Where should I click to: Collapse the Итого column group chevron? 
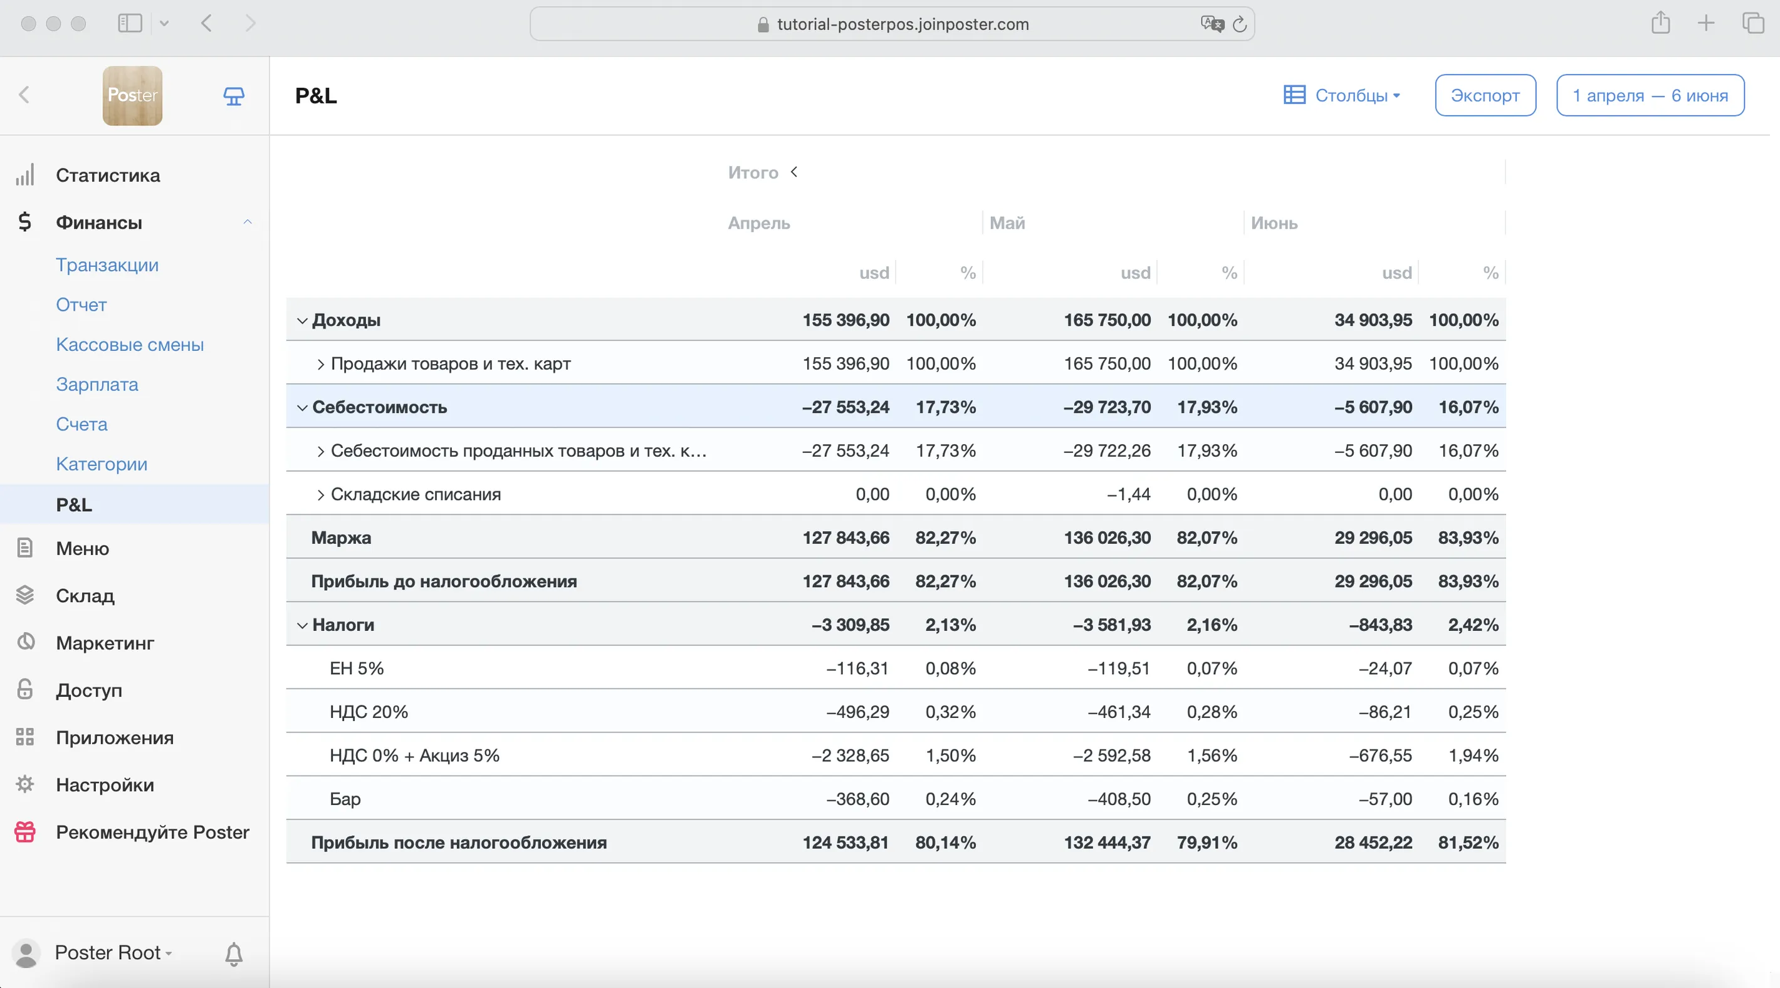point(794,172)
